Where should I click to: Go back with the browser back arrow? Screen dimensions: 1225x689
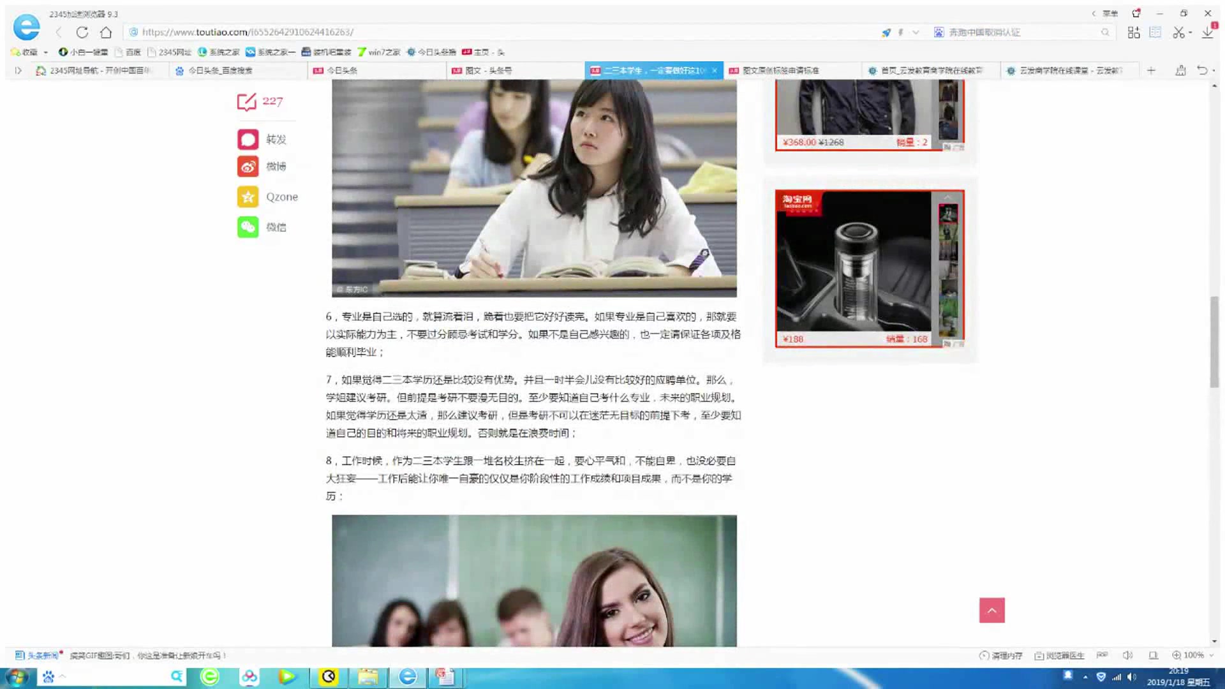click(x=59, y=33)
